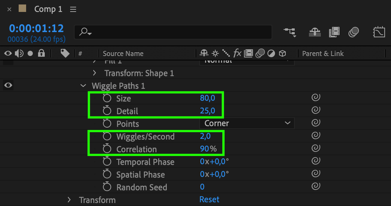This screenshot has height=206, width=391.
Task: Click the Transform Reset link
Action: (209, 200)
